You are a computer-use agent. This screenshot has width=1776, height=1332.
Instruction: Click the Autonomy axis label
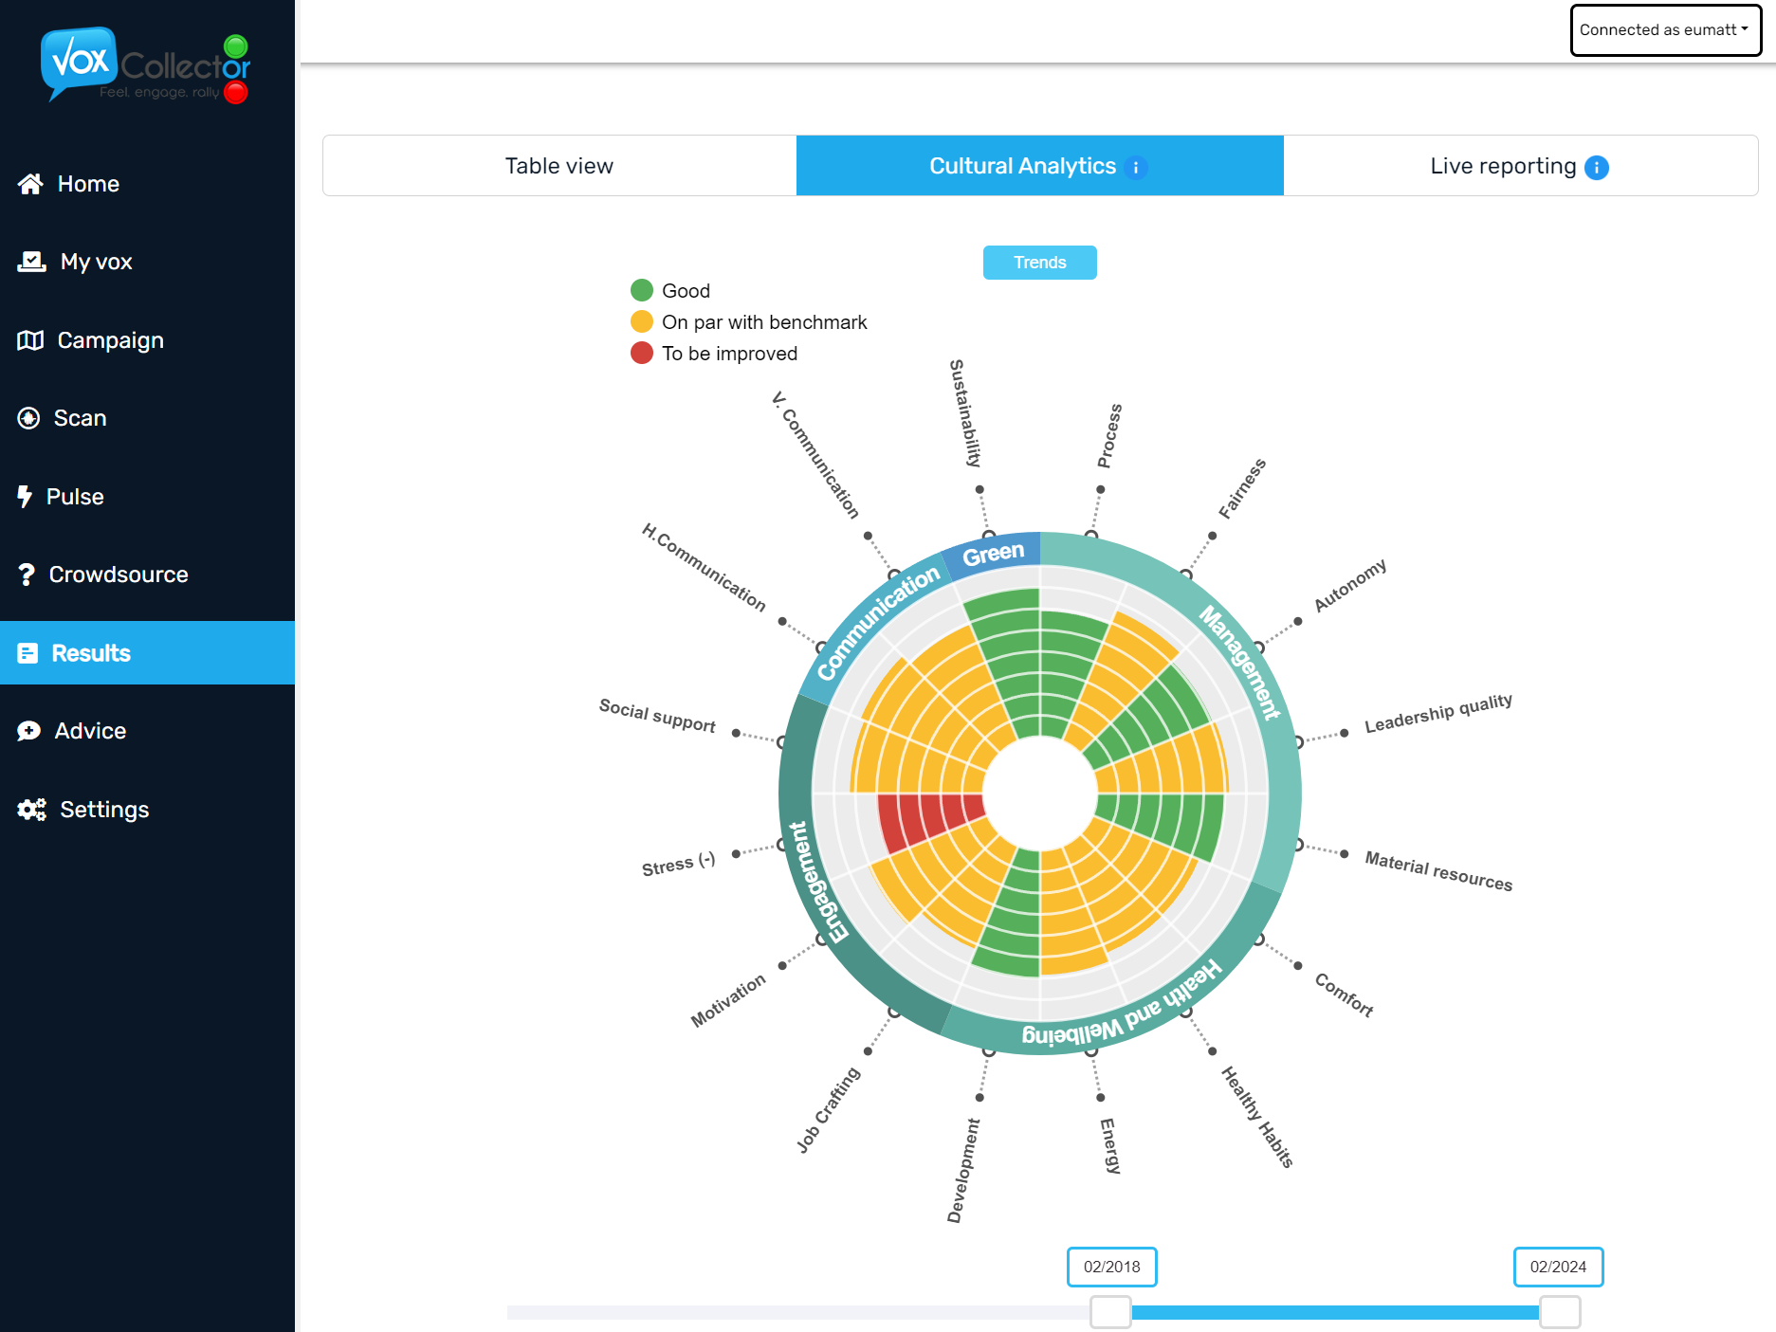click(x=1350, y=585)
